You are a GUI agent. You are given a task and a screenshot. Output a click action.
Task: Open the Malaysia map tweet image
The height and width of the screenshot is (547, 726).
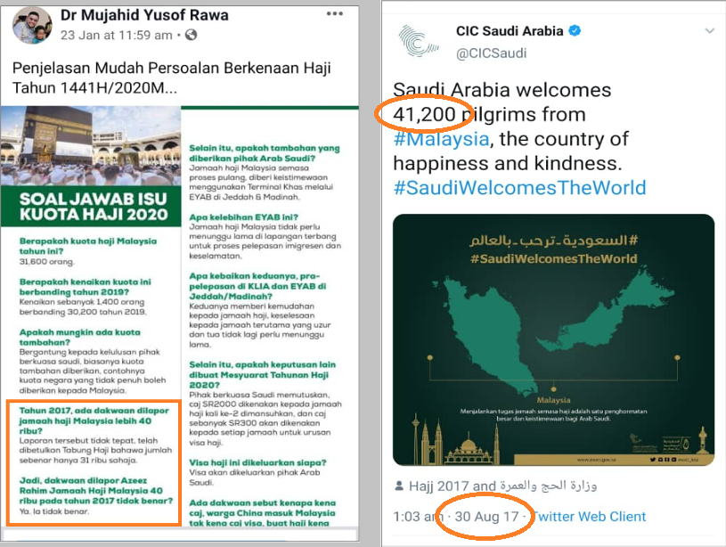tap(553, 339)
